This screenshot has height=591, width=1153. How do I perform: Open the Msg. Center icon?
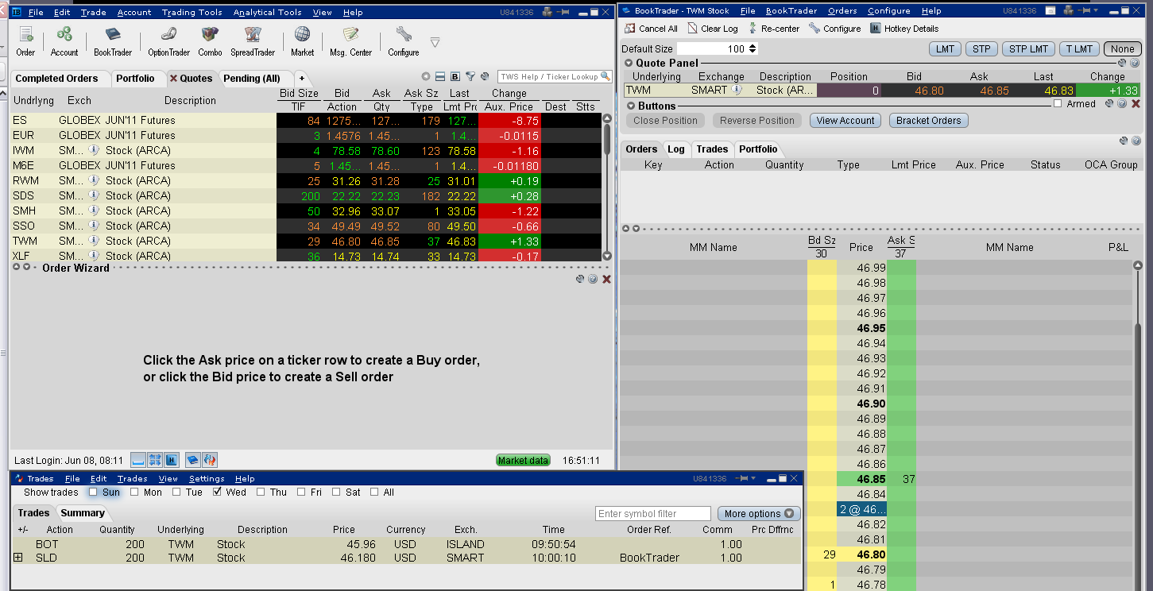[350, 41]
